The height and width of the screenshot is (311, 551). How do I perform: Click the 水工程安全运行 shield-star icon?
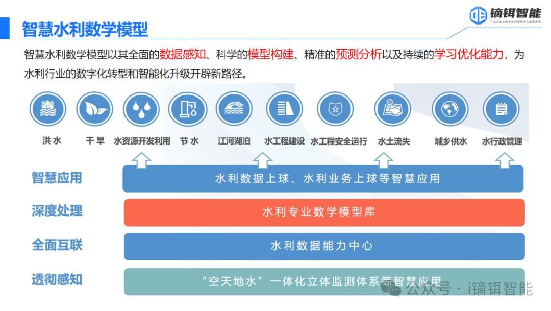coord(335,109)
